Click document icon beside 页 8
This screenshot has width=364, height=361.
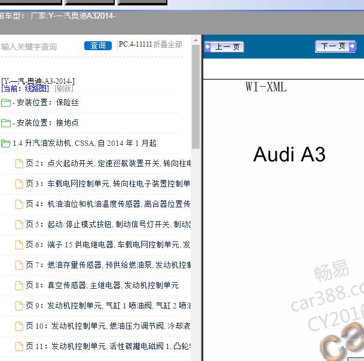coord(19,285)
